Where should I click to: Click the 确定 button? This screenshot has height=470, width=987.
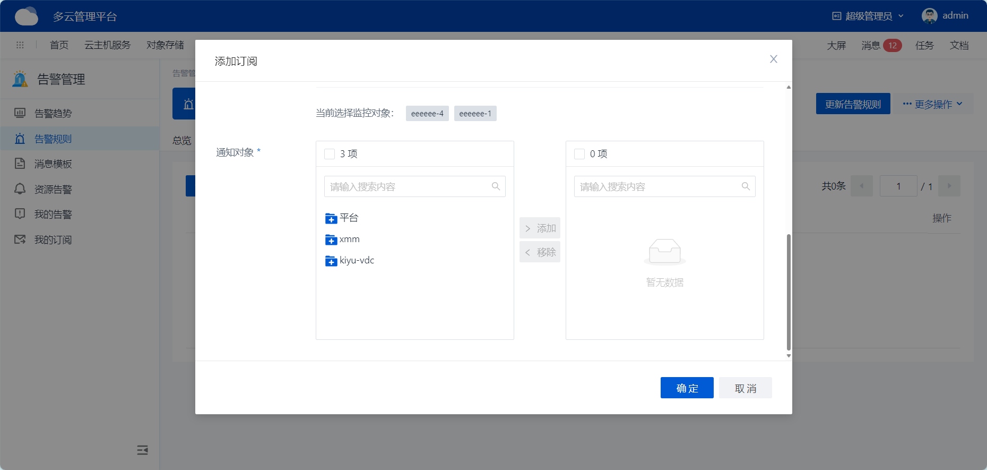pyautogui.click(x=687, y=388)
